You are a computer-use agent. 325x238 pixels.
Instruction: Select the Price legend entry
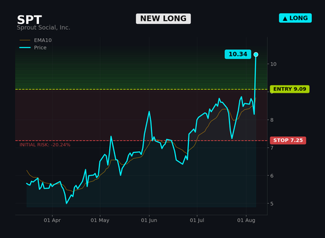pyautogui.click(x=33, y=47)
